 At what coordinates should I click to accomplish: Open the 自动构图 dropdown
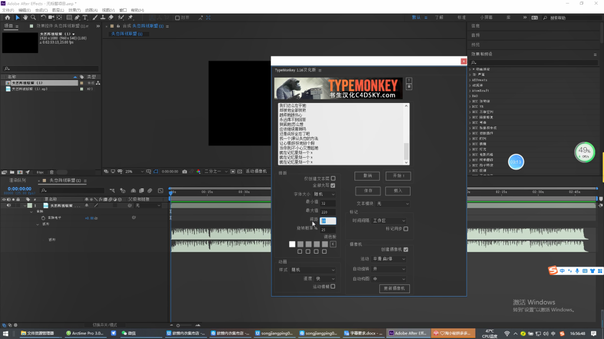389,279
